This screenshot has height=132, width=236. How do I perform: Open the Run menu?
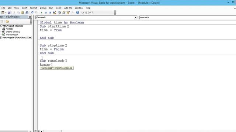point(51,8)
